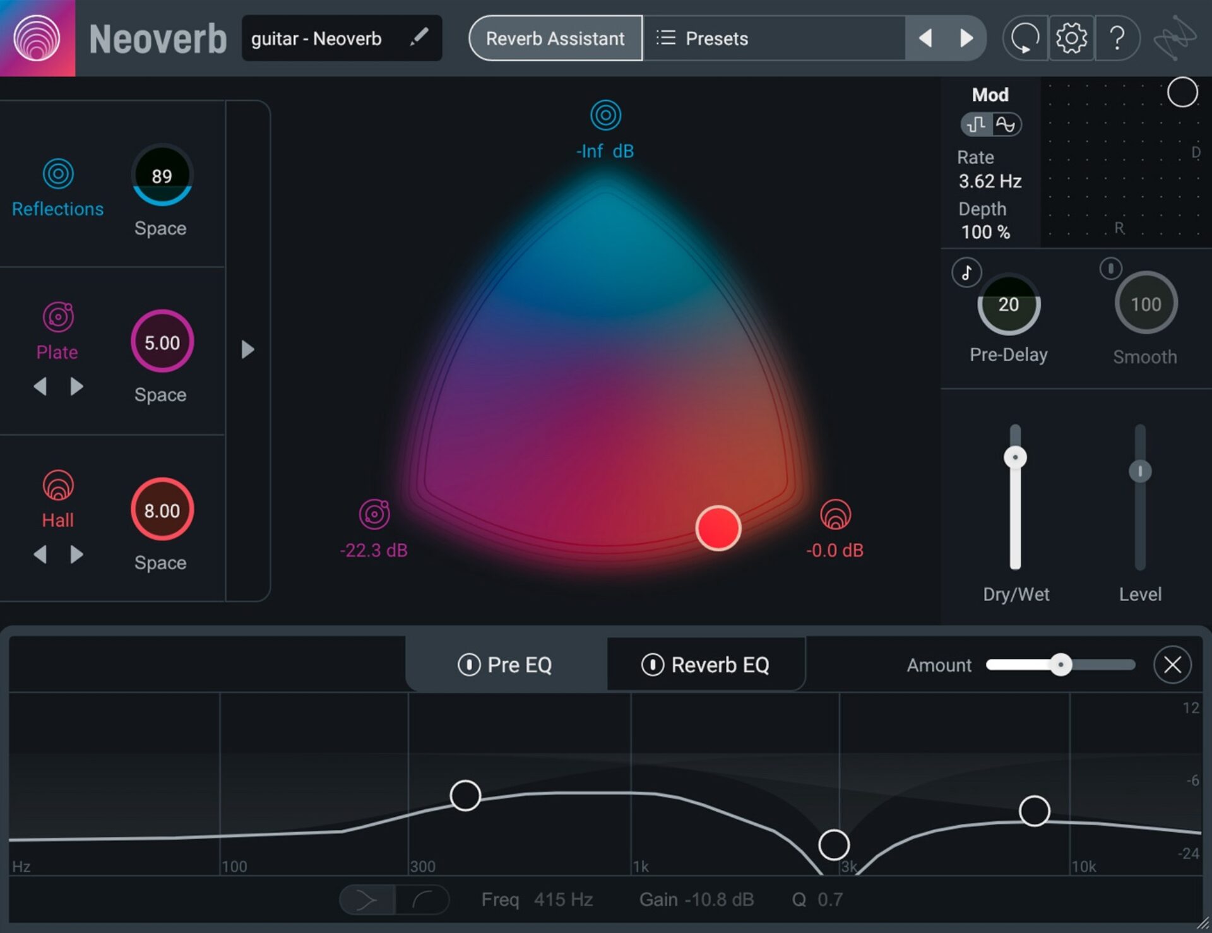Expand the reverb settings panel arrow
The width and height of the screenshot is (1212, 933).
tap(247, 348)
